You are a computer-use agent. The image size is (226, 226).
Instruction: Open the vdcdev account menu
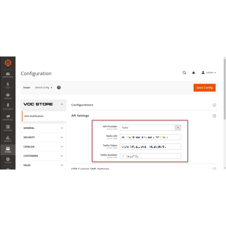click(x=209, y=73)
